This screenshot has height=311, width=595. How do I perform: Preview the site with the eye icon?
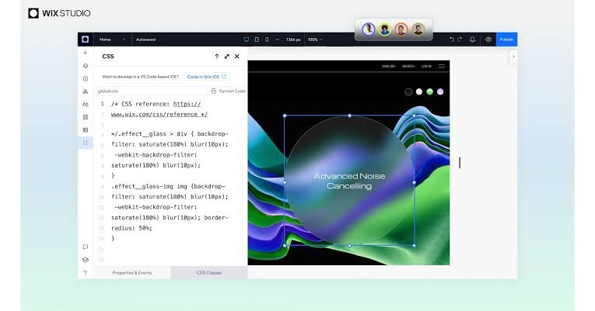[488, 40]
